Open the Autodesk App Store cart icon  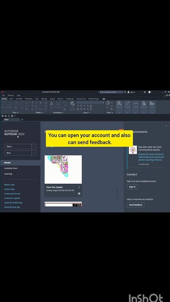coord(145,92)
